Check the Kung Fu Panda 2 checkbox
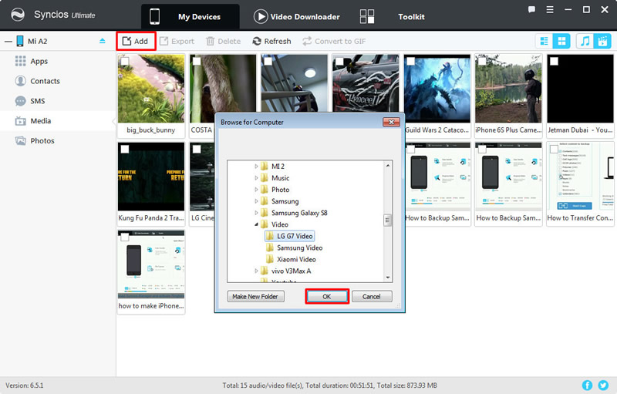This screenshot has height=394, width=617. 124,149
